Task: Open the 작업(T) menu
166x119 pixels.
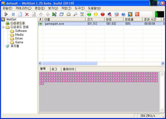Action: pyautogui.click(x=66, y=8)
